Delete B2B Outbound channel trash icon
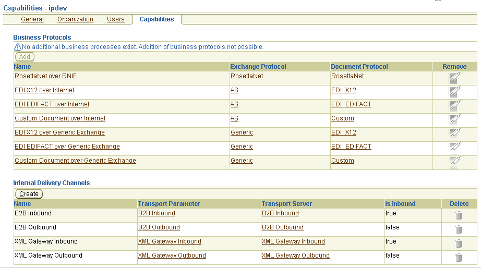 [x=459, y=229]
